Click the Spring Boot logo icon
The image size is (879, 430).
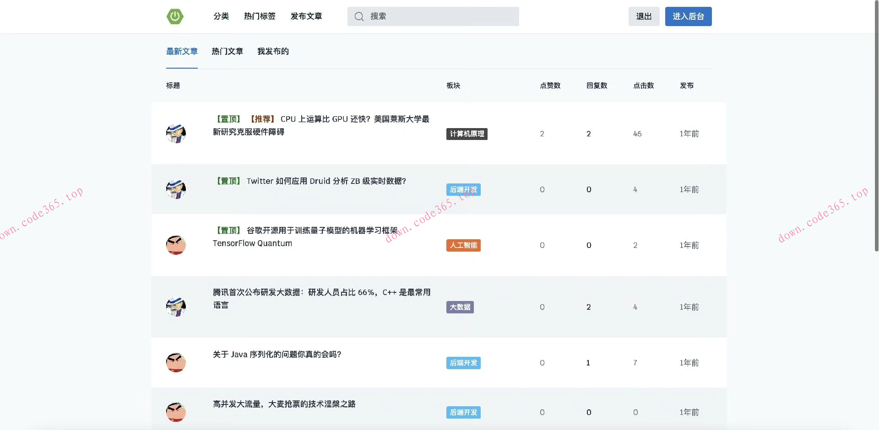coord(175,16)
